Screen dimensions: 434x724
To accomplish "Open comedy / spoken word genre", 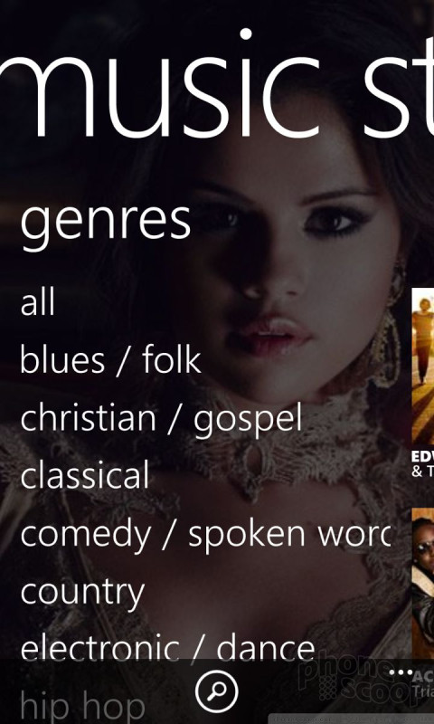I will 205,535.
